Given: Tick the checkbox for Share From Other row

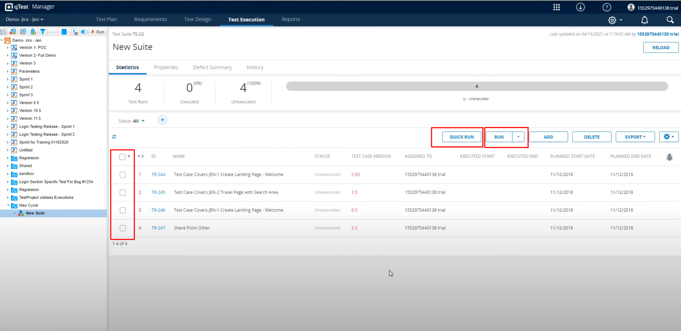Looking at the screenshot, I should click(123, 228).
